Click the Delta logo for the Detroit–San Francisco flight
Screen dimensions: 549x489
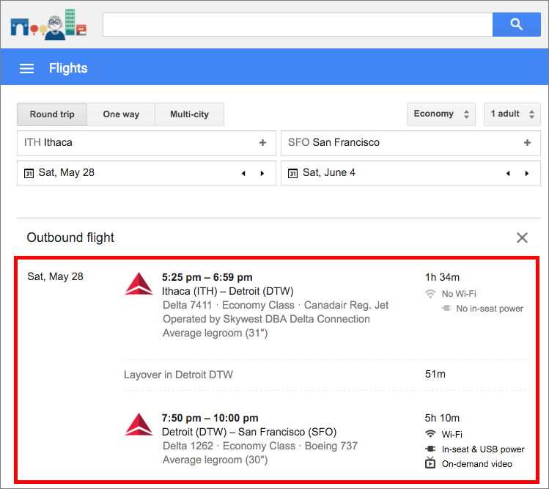139,424
